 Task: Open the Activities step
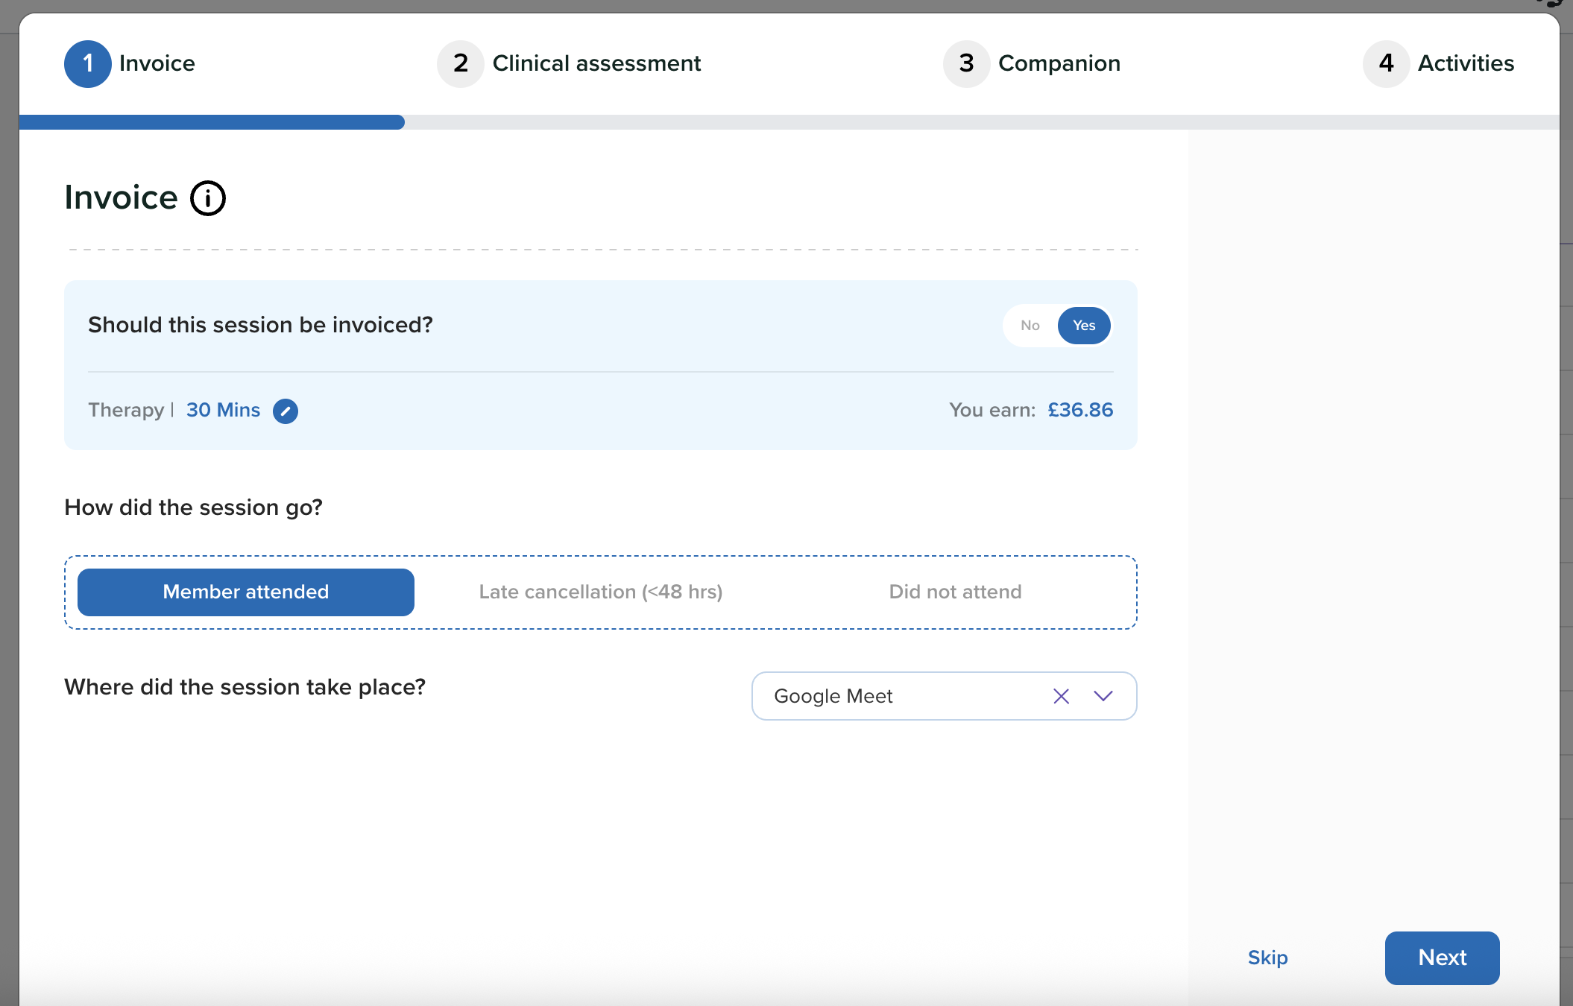coord(1466,64)
